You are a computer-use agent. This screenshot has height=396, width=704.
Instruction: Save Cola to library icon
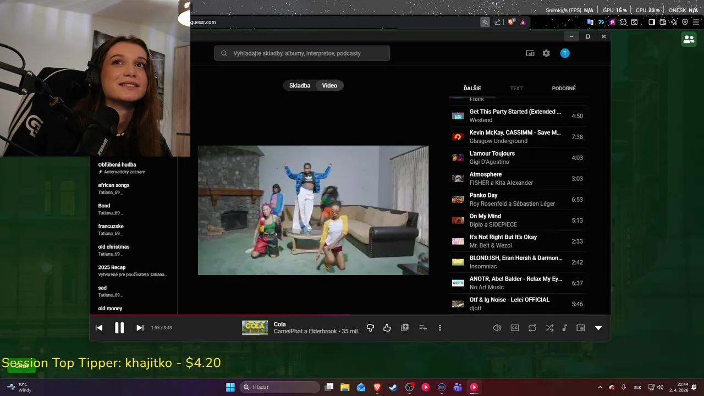tap(405, 327)
